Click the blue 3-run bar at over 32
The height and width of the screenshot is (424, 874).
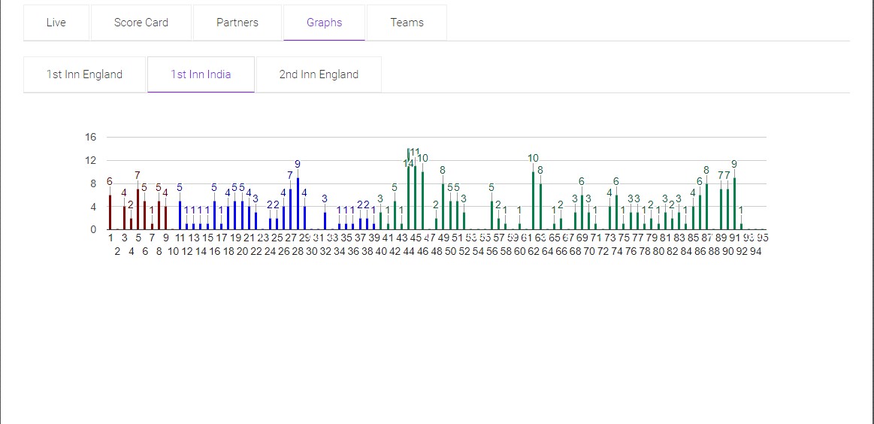[x=325, y=221]
